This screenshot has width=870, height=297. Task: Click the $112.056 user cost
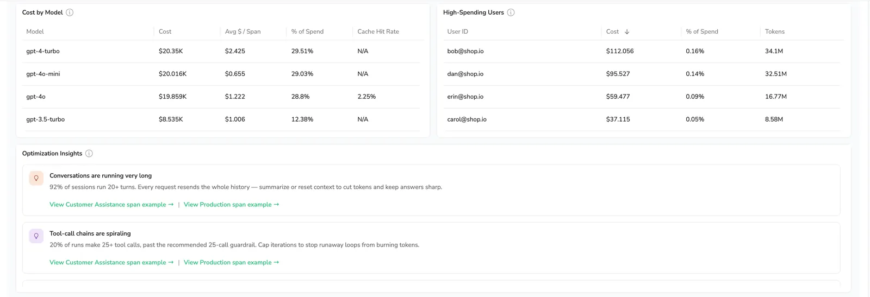click(x=620, y=51)
